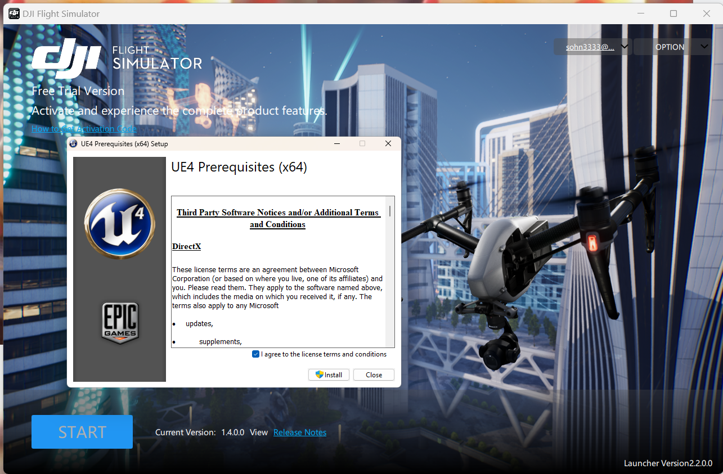The height and width of the screenshot is (474, 723).
Task: Click the DirectX heading in license text
Action: 186,247
